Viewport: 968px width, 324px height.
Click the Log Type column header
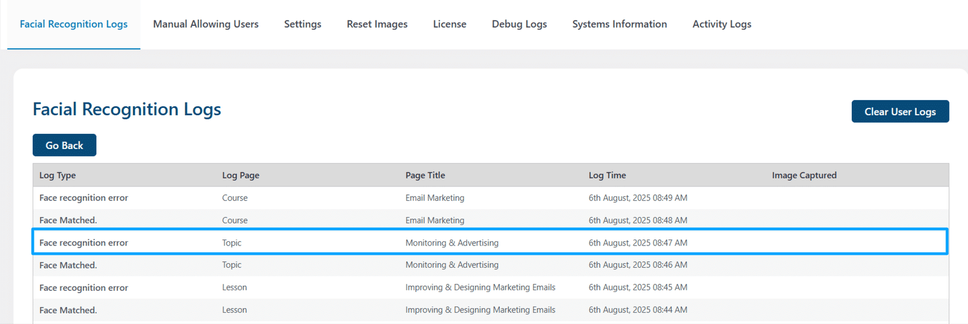point(57,176)
